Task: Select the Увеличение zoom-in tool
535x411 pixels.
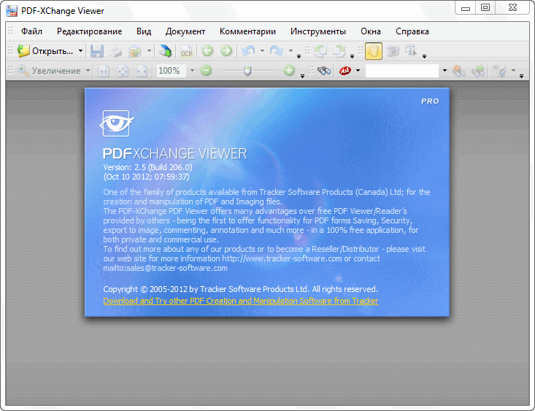Action: (x=49, y=71)
